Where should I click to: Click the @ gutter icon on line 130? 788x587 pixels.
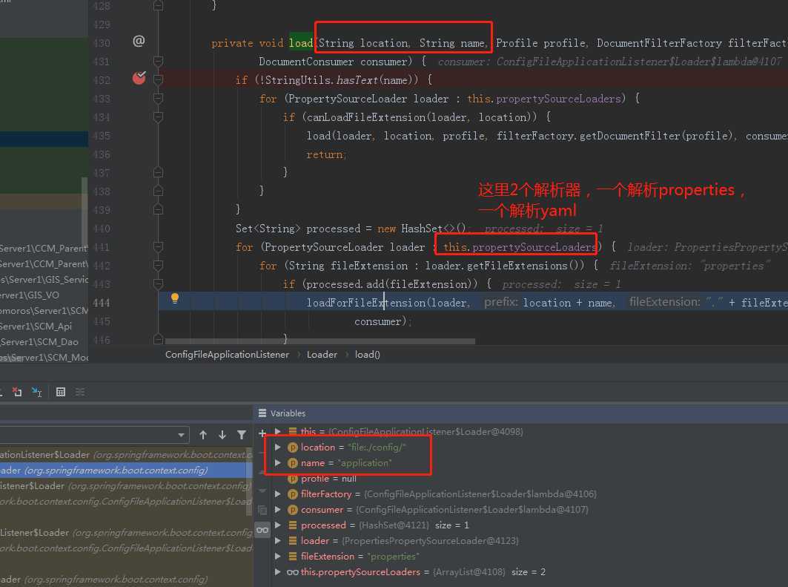[139, 42]
